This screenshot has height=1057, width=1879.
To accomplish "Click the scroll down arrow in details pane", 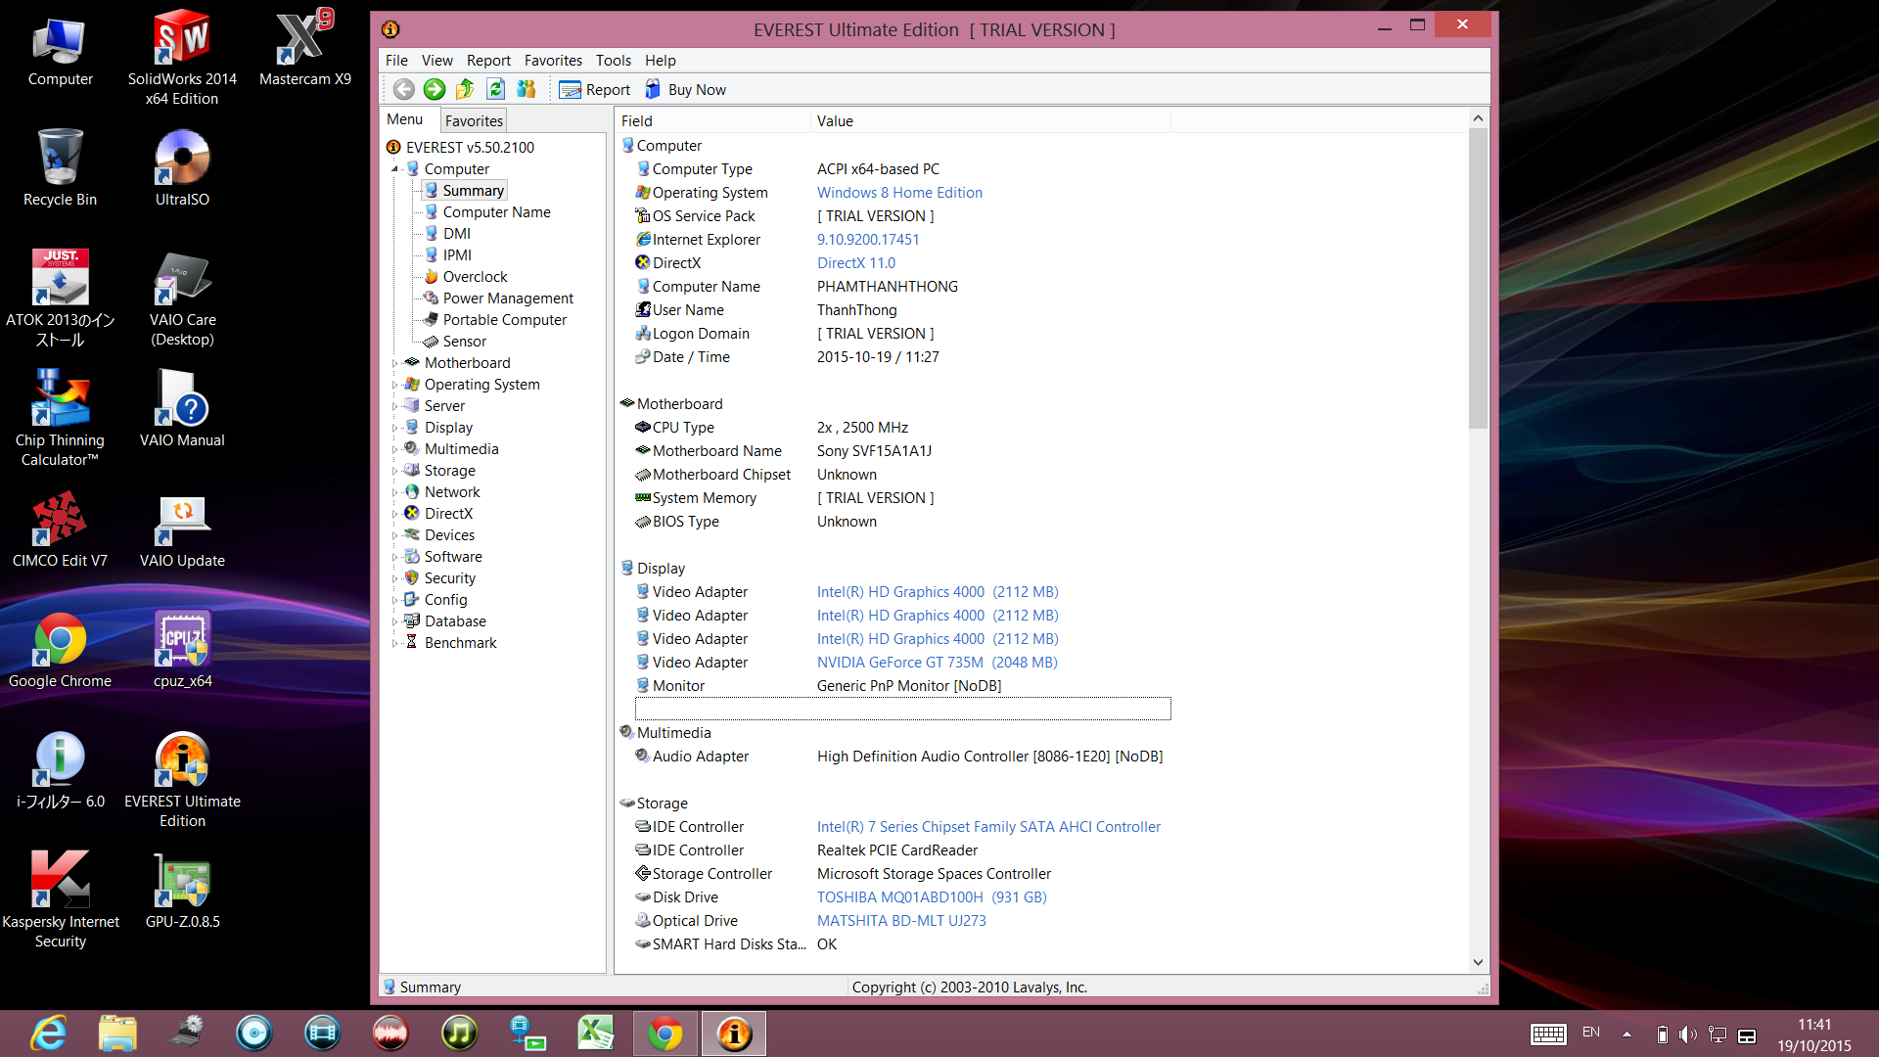I will [1478, 962].
